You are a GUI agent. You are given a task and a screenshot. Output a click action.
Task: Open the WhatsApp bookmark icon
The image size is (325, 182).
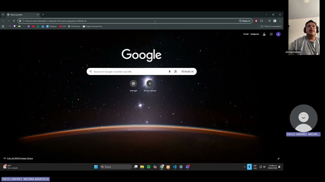[x=38, y=26]
